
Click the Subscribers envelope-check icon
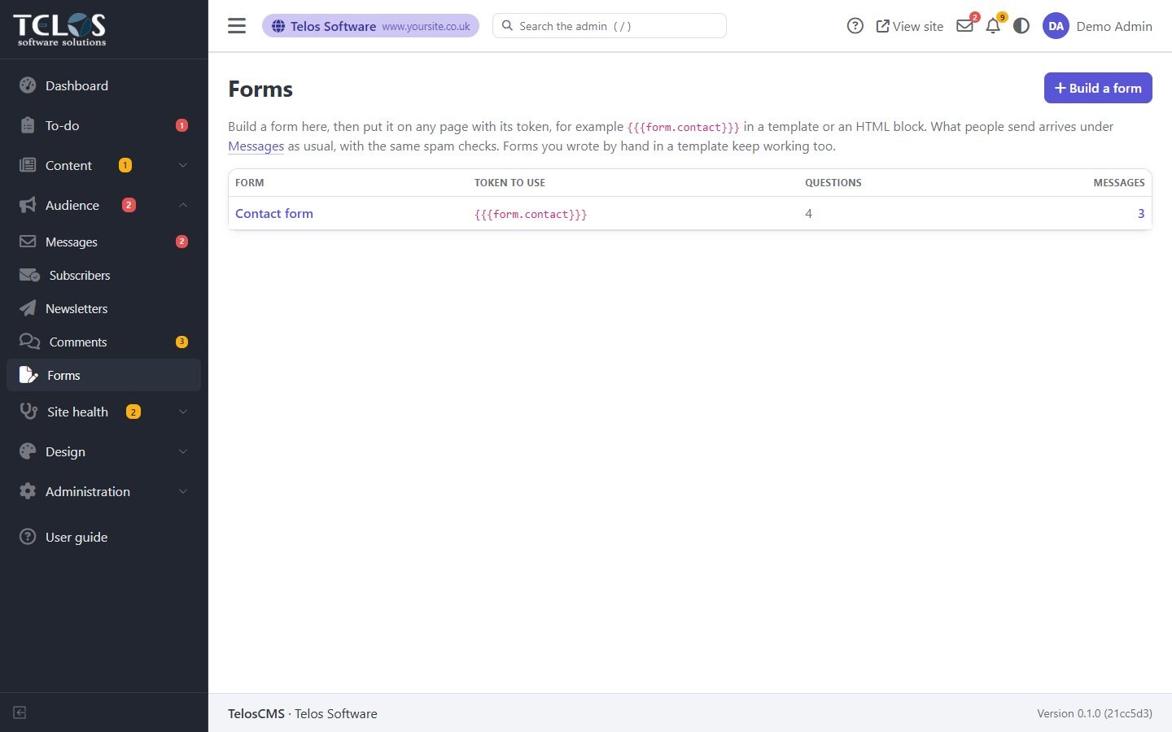pyautogui.click(x=29, y=275)
